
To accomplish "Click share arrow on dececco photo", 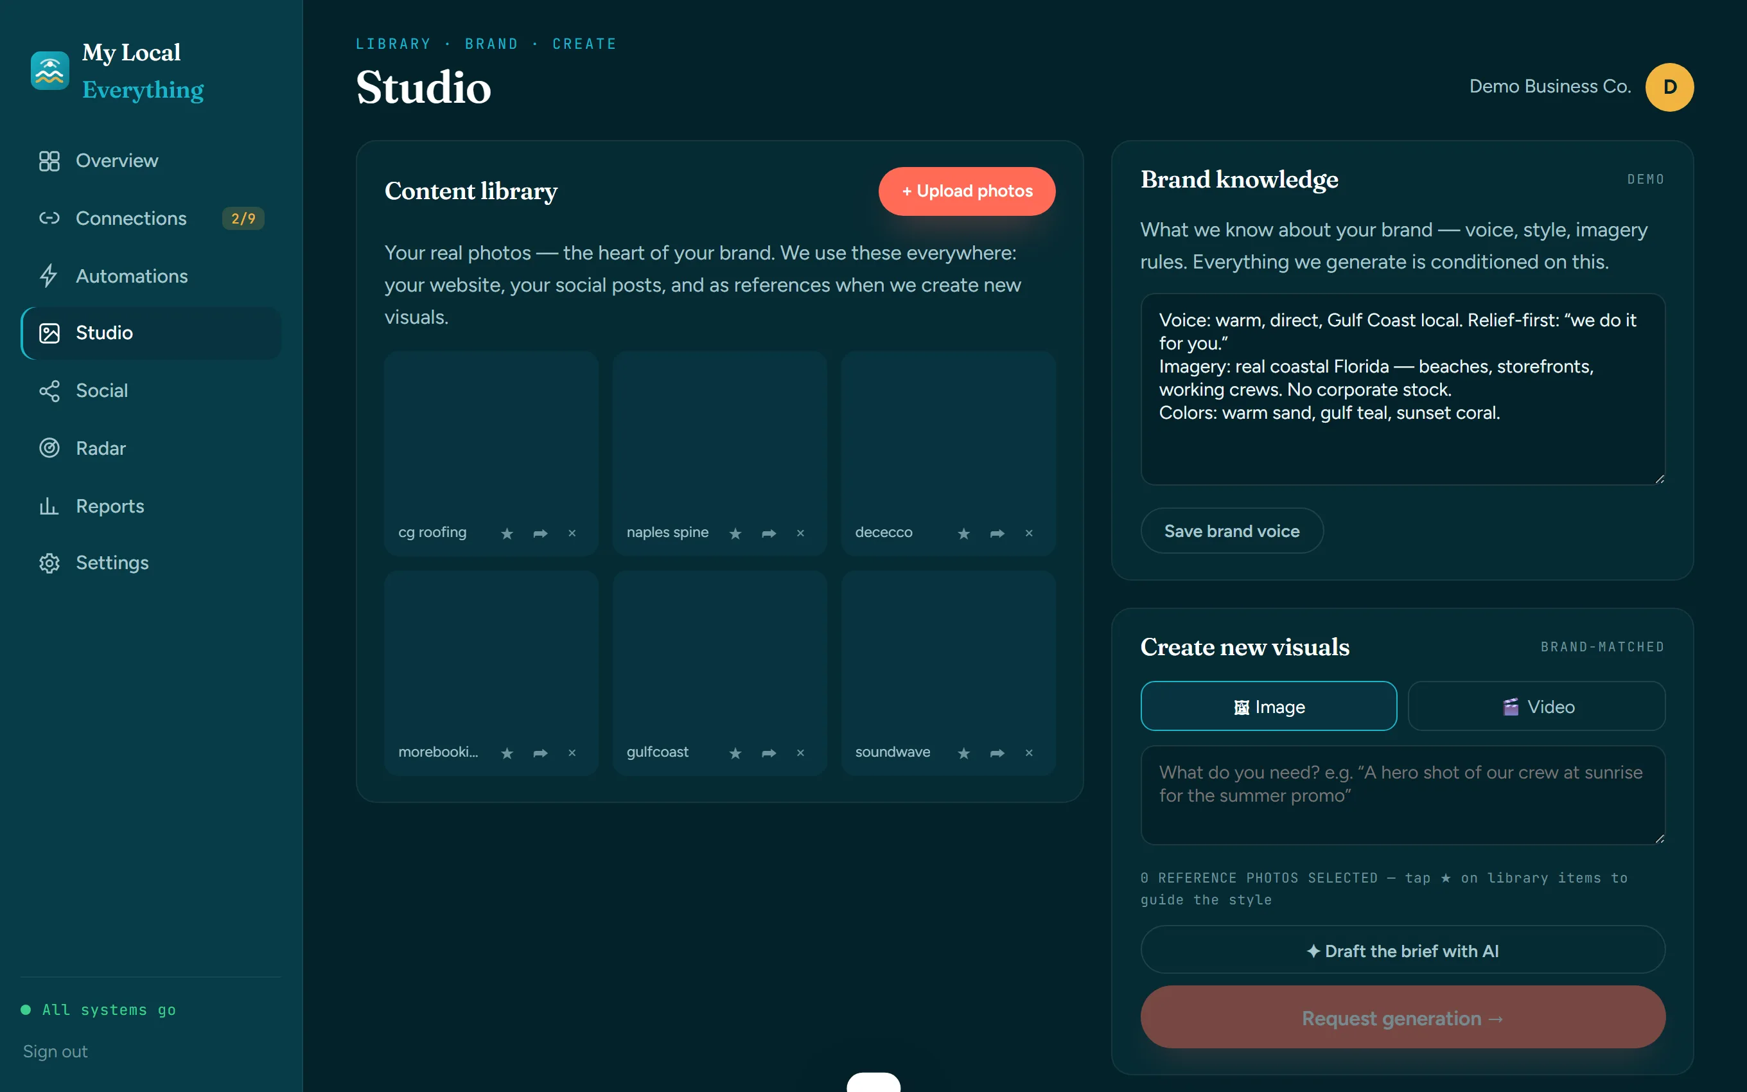I will [x=997, y=533].
